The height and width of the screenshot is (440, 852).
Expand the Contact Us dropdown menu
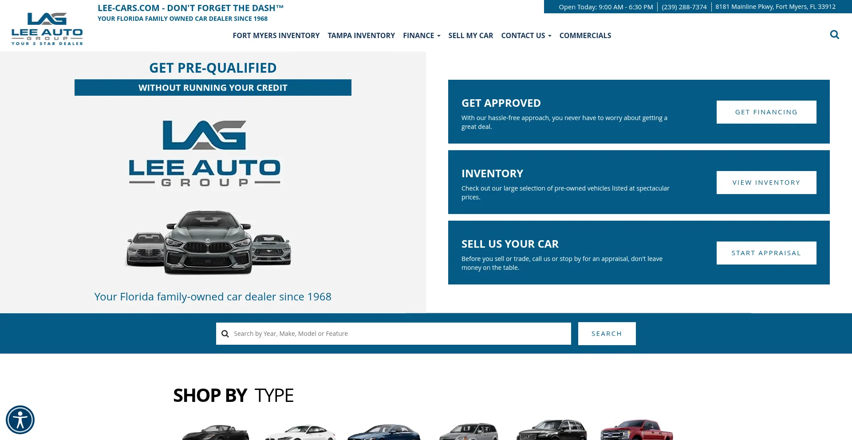[526, 35]
